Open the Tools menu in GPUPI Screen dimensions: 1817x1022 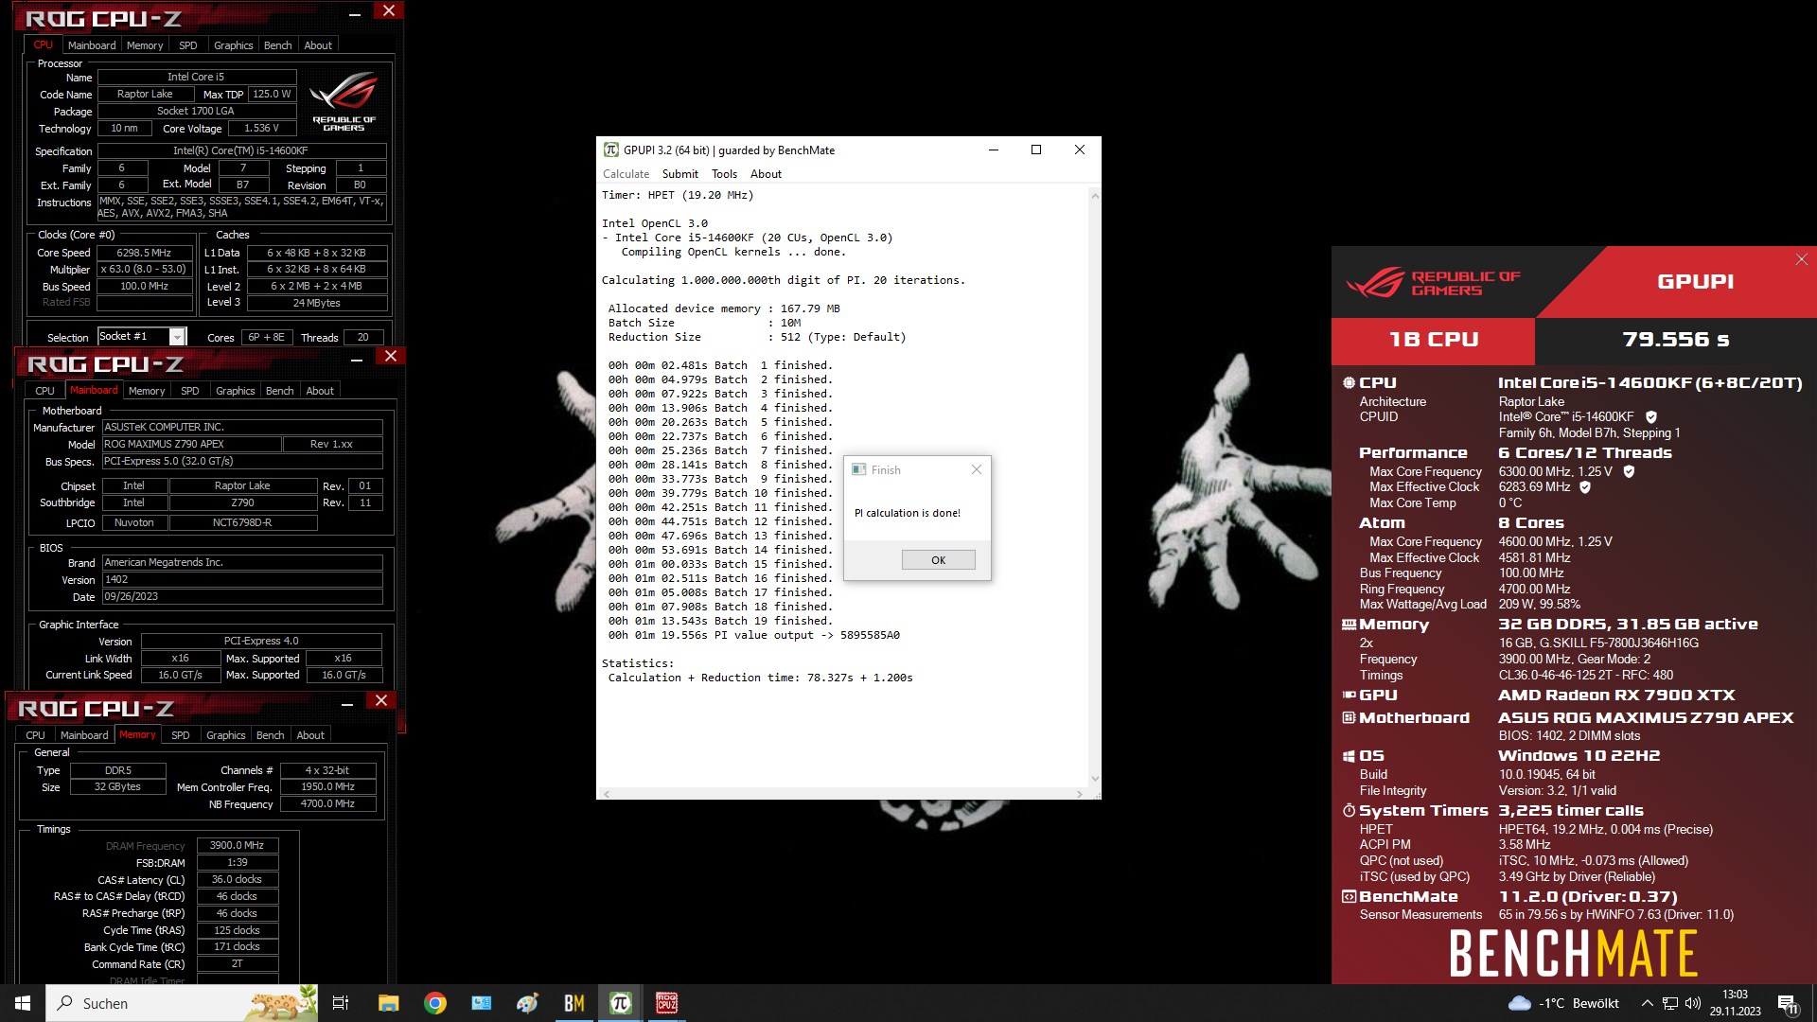click(x=724, y=174)
